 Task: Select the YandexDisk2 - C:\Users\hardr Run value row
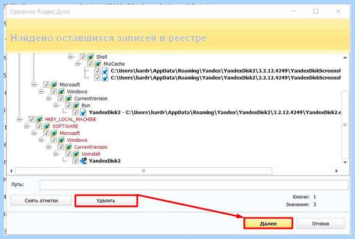(215, 112)
